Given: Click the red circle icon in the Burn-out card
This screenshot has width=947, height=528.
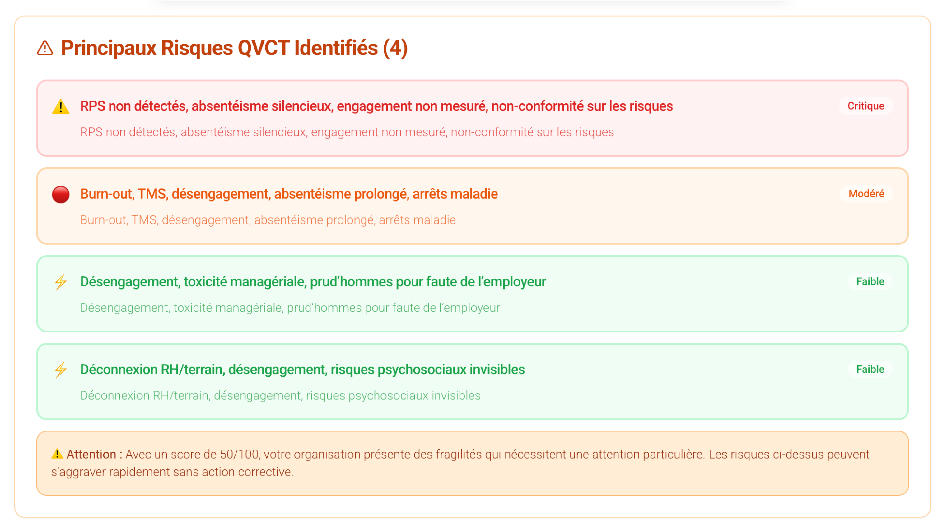Looking at the screenshot, I should [x=61, y=195].
